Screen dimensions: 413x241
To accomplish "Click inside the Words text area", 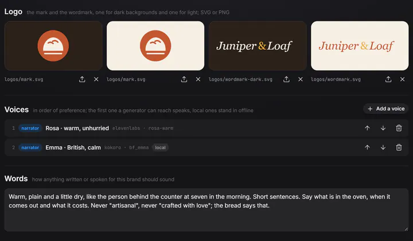I will [x=206, y=210].
